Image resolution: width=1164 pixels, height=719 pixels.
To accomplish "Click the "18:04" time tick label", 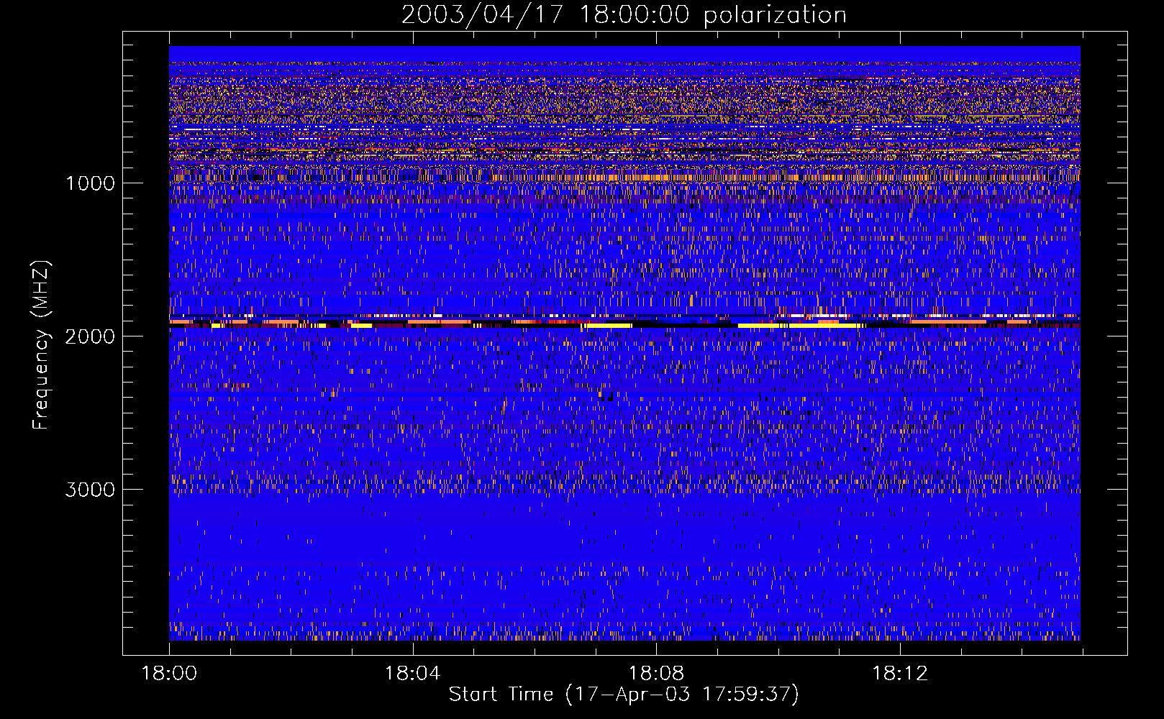I will point(412,674).
